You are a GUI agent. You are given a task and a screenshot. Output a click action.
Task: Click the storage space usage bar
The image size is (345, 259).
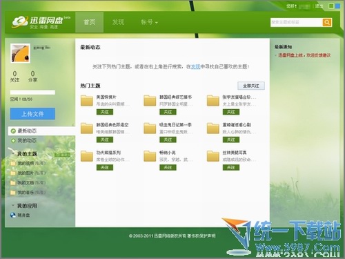pos(32,93)
